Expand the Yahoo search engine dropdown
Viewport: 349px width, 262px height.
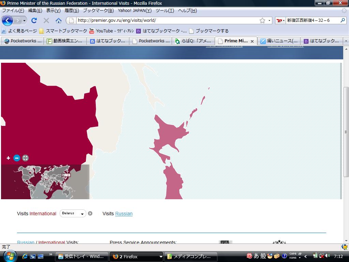[x=281, y=20]
